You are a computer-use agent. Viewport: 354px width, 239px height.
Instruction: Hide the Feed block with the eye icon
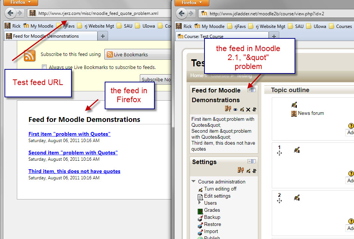[x=235, y=110]
